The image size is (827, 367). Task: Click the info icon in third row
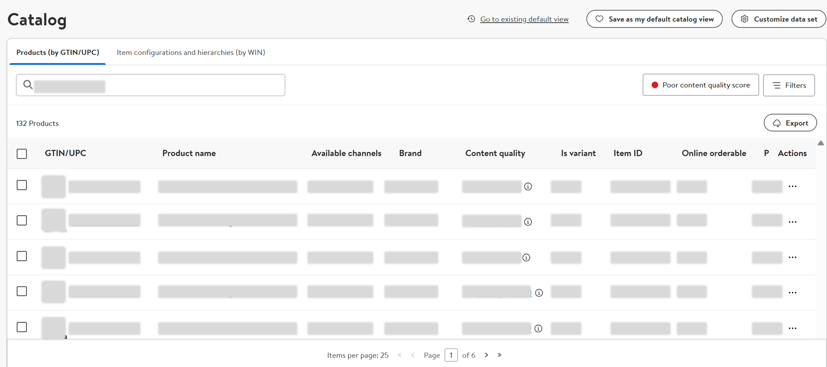(x=526, y=257)
